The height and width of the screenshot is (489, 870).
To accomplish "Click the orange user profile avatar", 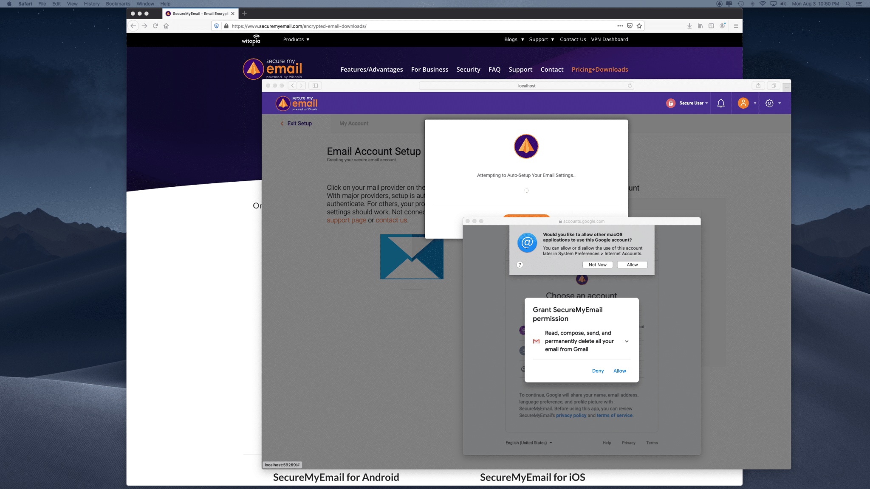I will (x=743, y=103).
